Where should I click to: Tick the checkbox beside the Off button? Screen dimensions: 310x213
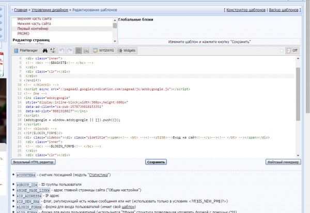(x=282, y=51)
